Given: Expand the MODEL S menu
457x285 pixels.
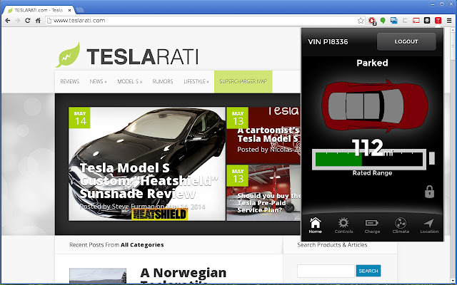Looking at the screenshot, I should [x=130, y=81].
